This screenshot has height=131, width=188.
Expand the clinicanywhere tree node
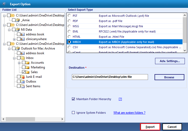(14, 39)
